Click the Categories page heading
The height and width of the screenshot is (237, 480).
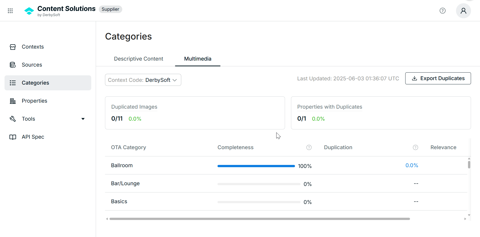[128, 37]
